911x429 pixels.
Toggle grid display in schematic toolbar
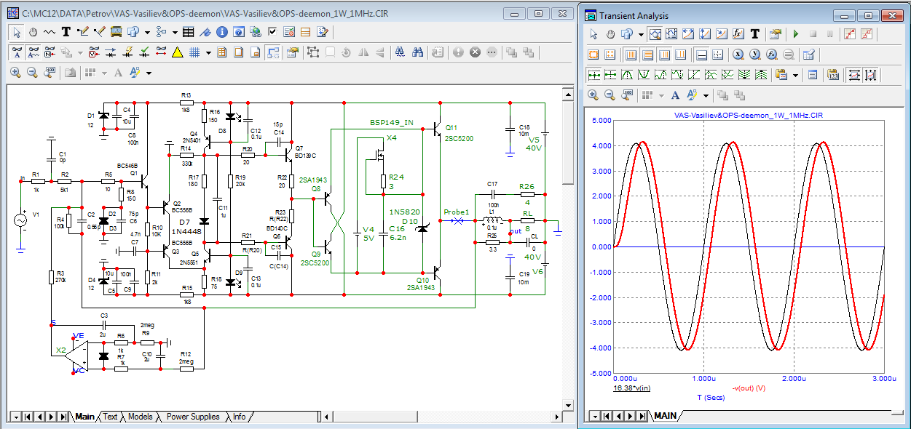194,52
